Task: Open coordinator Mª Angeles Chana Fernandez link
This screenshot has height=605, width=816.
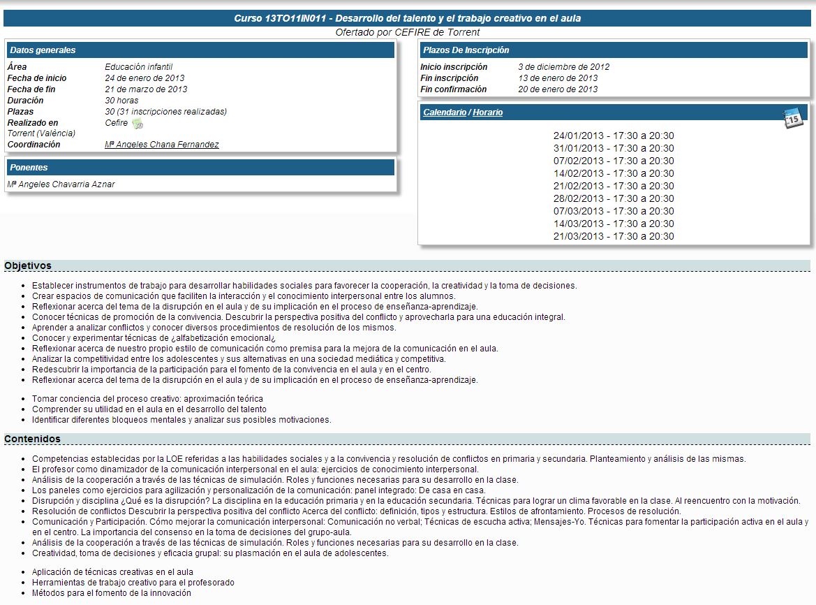Action: pyautogui.click(x=161, y=145)
